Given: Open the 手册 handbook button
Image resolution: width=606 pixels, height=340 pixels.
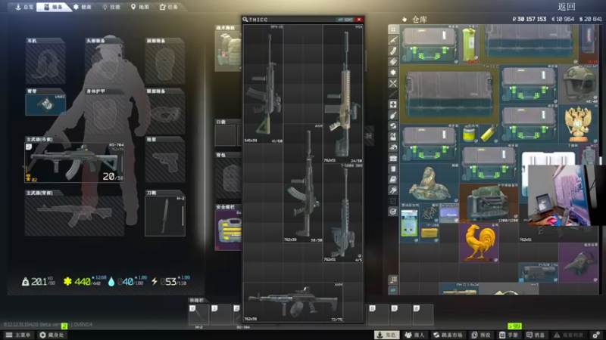Looking at the screenshot, I should point(509,335).
